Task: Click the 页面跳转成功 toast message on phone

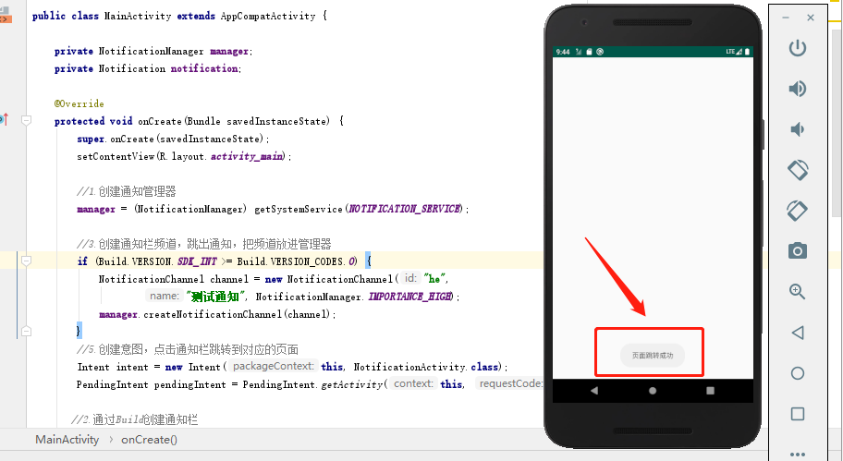Action: point(653,356)
